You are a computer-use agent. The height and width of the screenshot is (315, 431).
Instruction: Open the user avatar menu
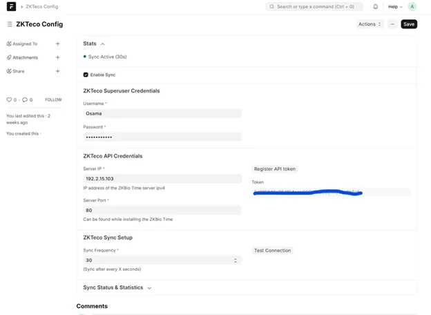point(412,7)
